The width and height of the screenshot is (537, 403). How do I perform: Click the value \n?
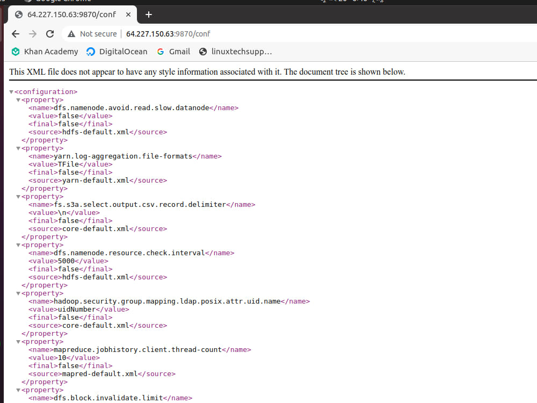click(x=62, y=212)
